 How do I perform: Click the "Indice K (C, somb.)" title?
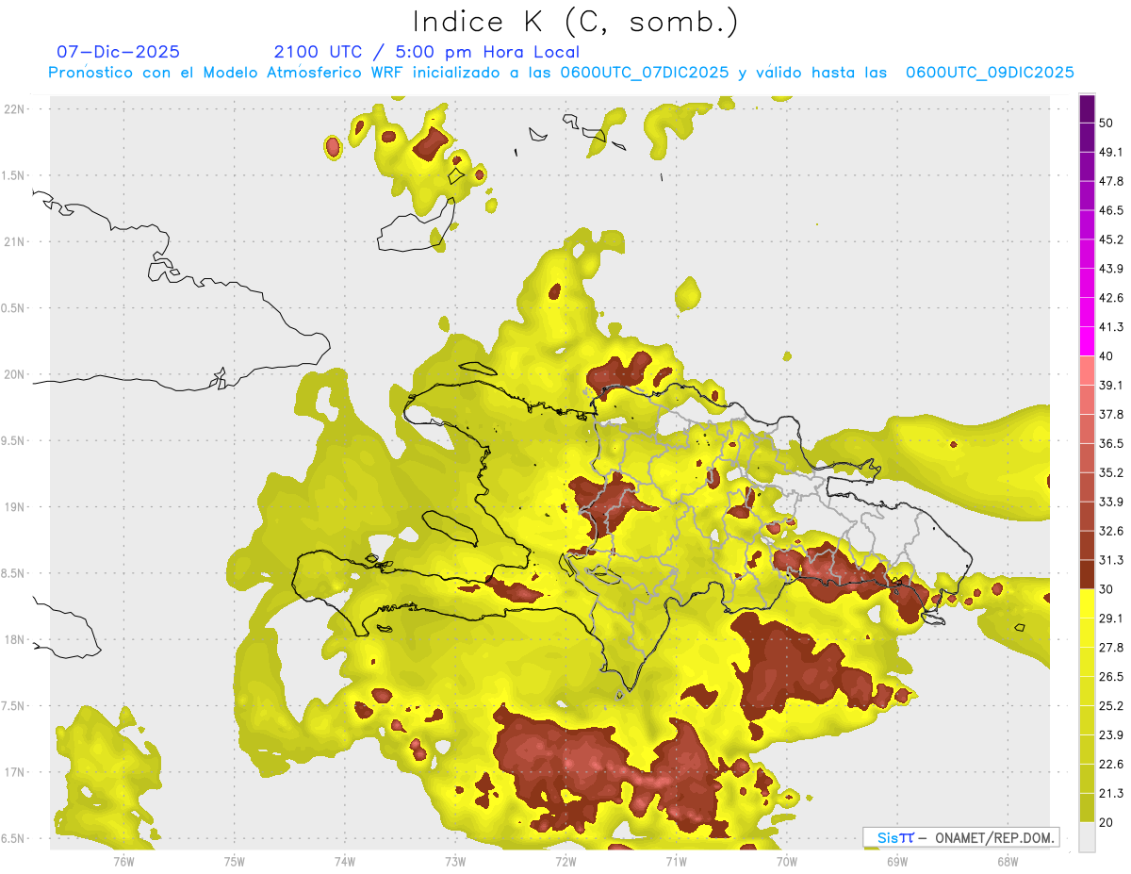(576, 23)
